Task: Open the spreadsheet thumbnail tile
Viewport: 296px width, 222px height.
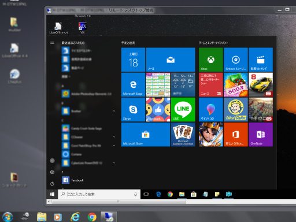Action: coord(158,84)
